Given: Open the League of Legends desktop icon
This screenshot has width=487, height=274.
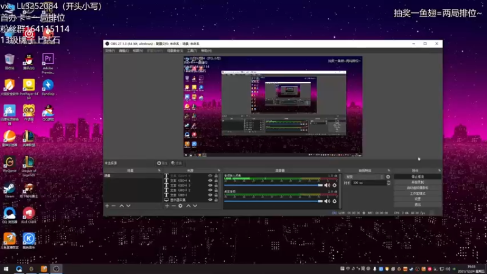Looking at the screenshot, I should pyautogui.click(x=29, y=166).
